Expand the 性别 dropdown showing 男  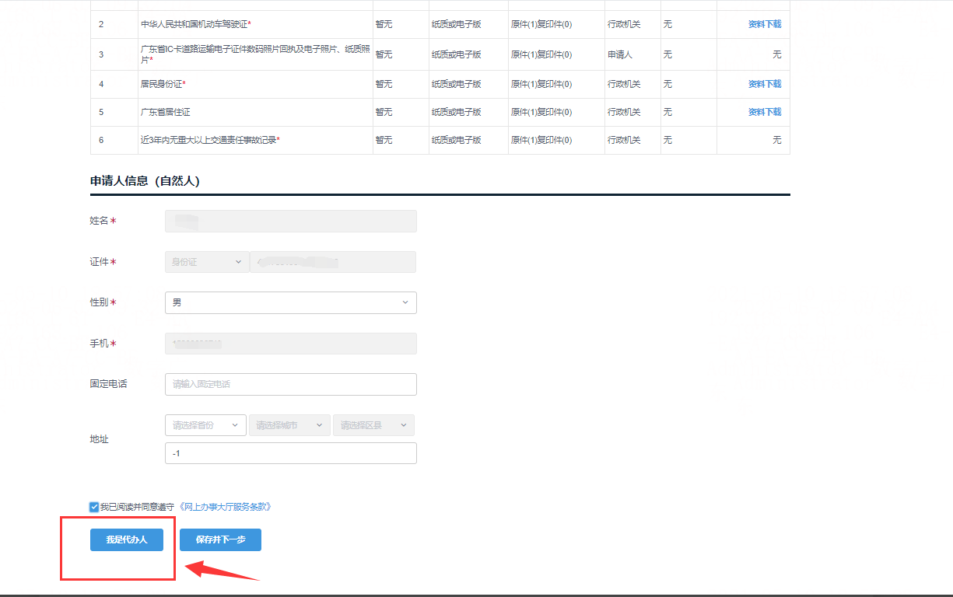point(290,302)
